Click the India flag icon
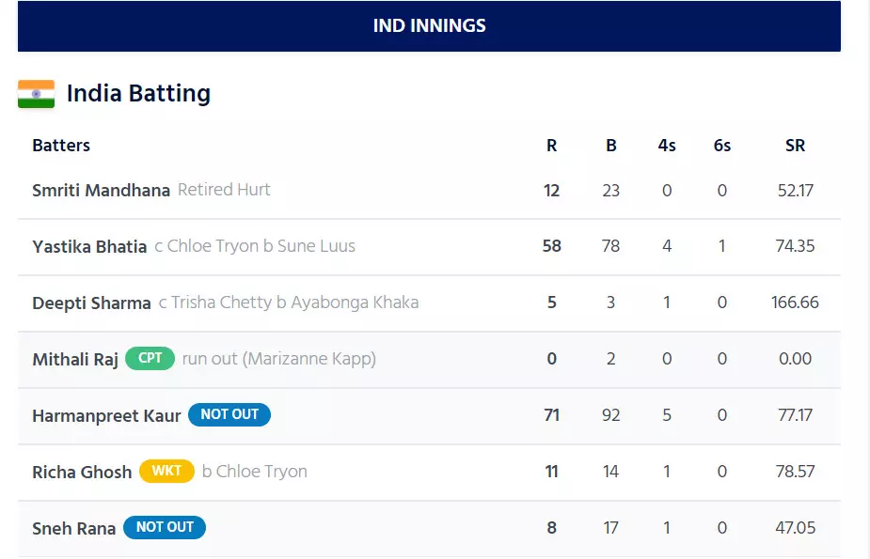870x559 pixels. (36, 94)
